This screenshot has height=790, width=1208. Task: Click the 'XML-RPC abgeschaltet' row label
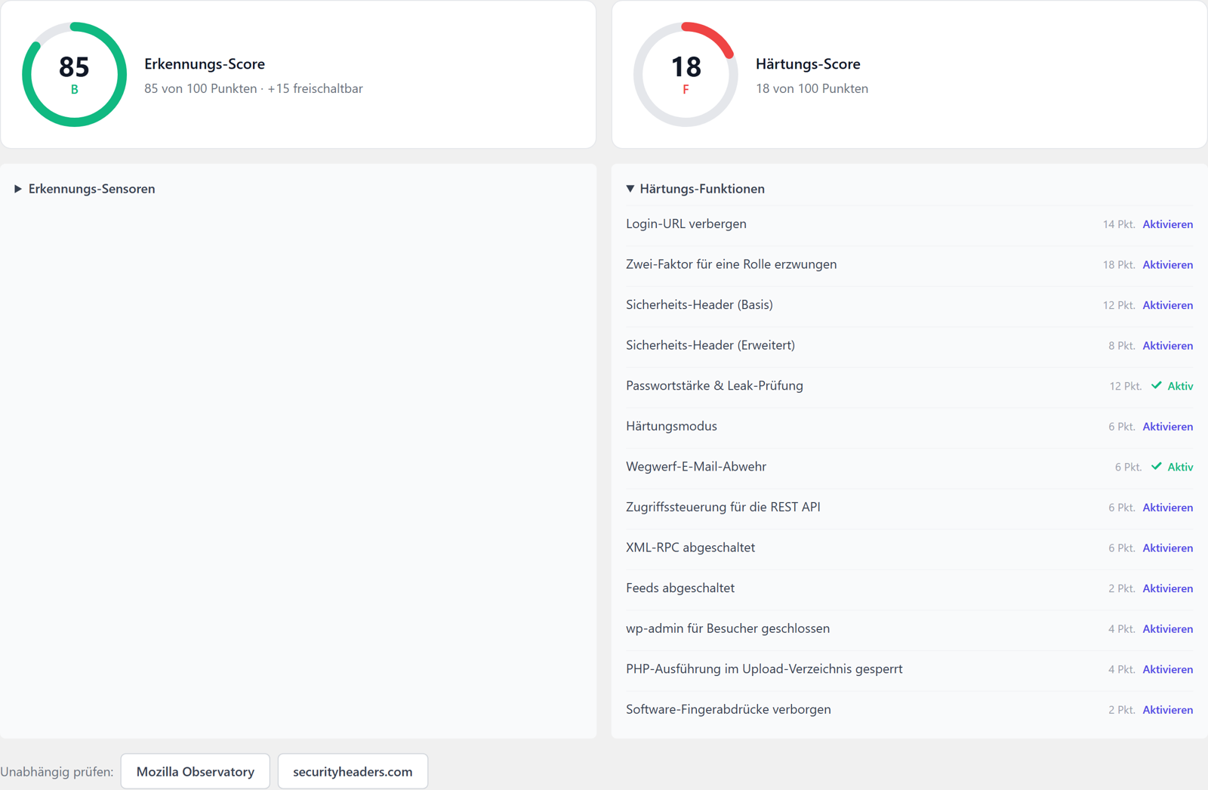(x=690, y=548)
